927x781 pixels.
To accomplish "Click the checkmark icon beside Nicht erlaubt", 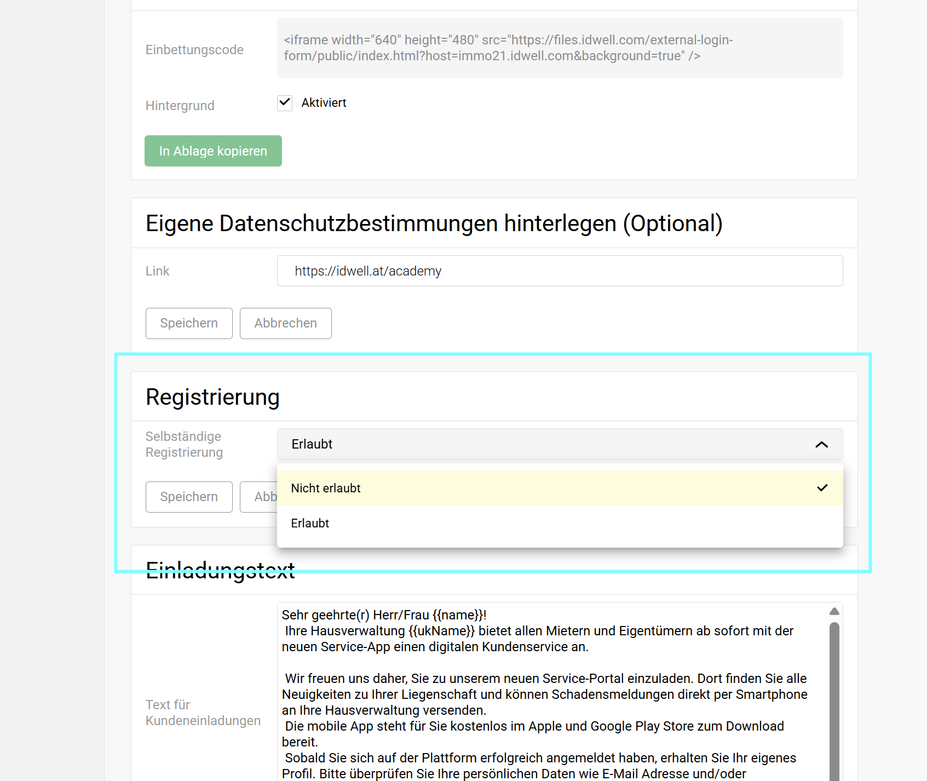I will [x=822, y=488].
